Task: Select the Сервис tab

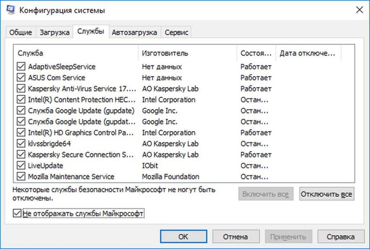Action: 176,32
